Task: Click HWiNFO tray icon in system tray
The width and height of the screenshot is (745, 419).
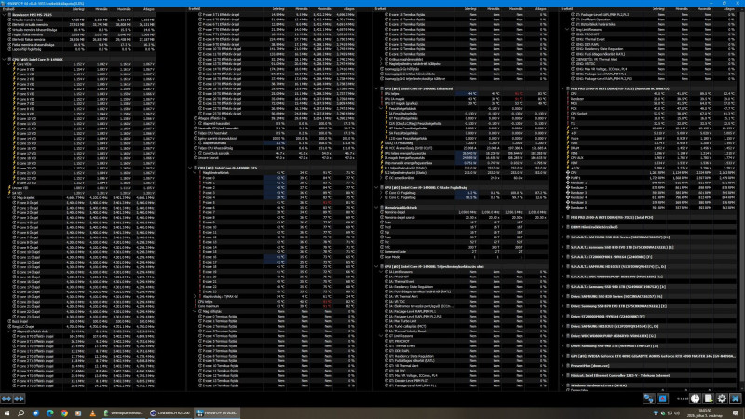Action: pyautogui.click(x=657, y=413)
